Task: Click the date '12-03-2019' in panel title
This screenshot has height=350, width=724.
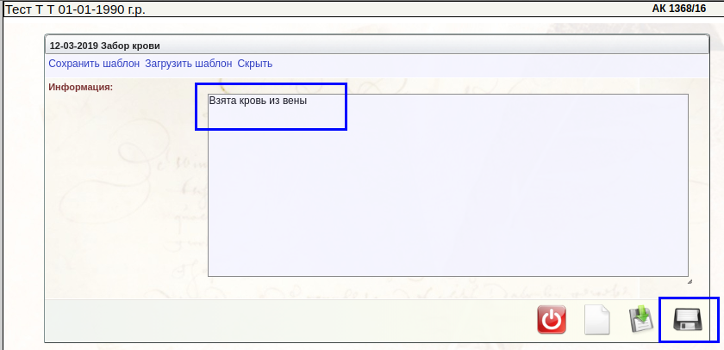Action: [74, 46]
